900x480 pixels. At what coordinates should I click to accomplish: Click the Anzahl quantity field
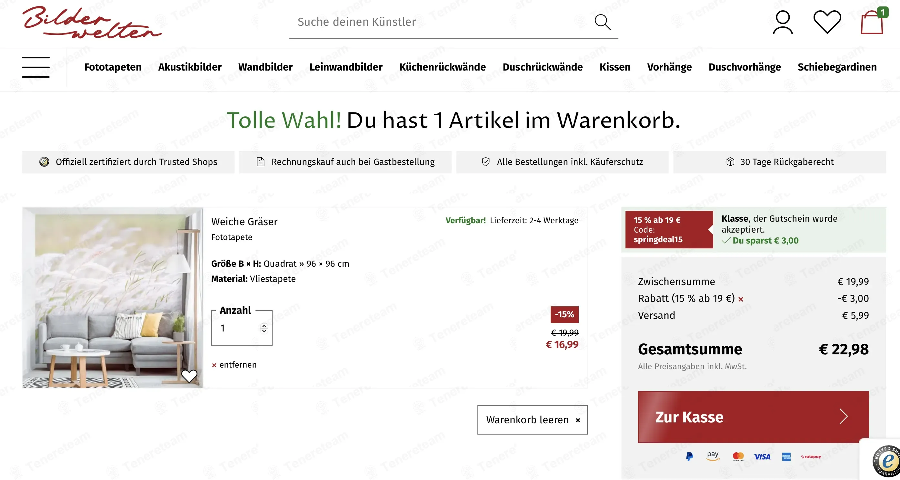[241, 328]
